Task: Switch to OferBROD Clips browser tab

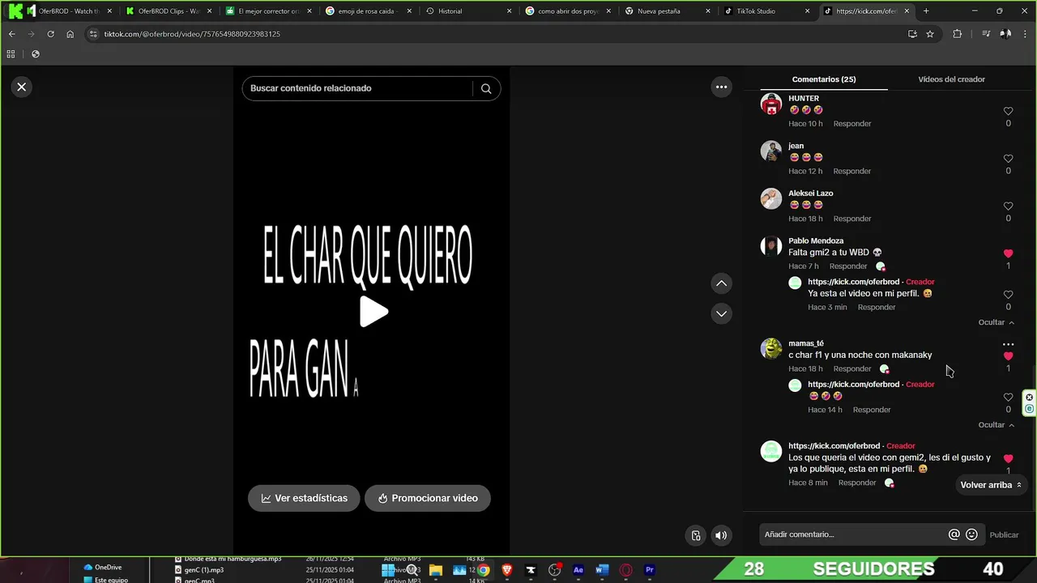Action: 170,11
